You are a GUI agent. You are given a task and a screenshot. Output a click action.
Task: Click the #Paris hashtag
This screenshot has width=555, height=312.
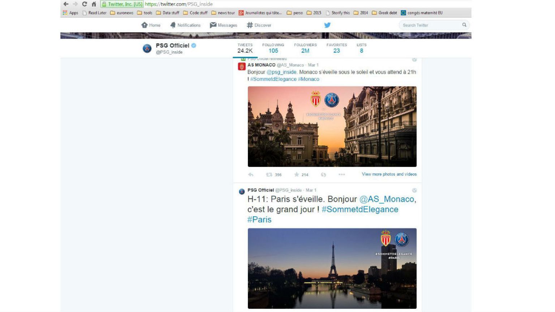pos(259,220)
